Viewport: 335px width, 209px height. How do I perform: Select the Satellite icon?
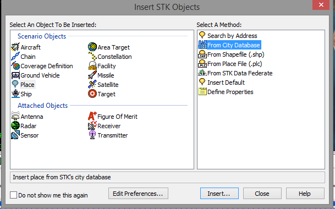[x=92, y=84]
